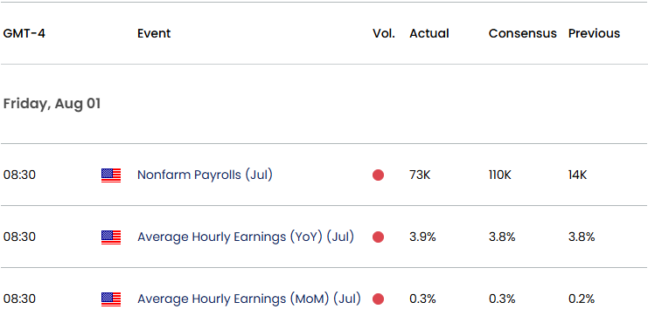Open Average Hourly Earnings (MoM) (Jul) event
The height and width of the screenshot is (323, 648).
point(249,299)
